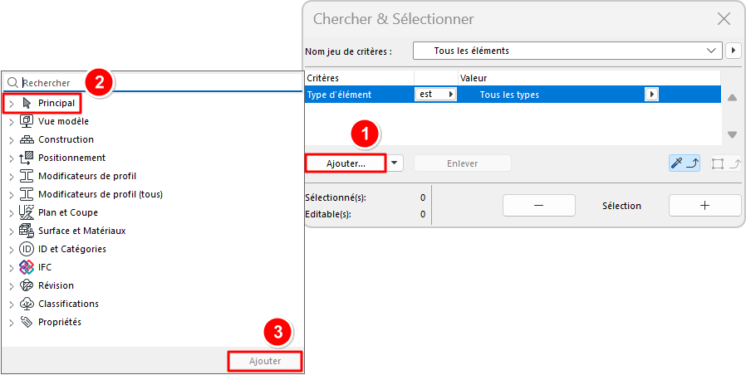Click the Surface et Matériaux icon
Viewport: 746px width, 375px height.
tap(26, 231)
